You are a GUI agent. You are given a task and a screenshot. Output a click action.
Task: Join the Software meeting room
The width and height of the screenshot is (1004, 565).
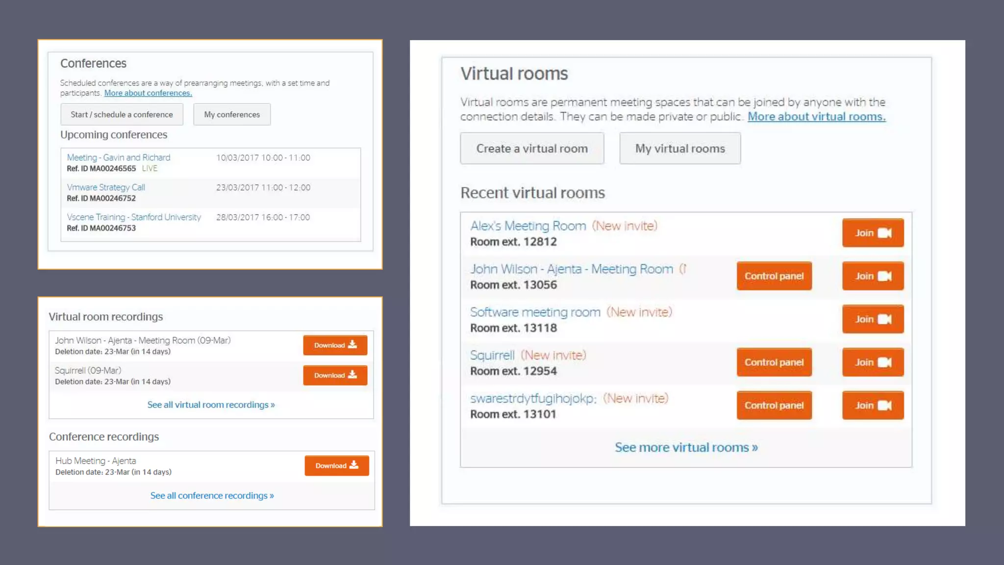pyautogui.click(x=873, y=319)
